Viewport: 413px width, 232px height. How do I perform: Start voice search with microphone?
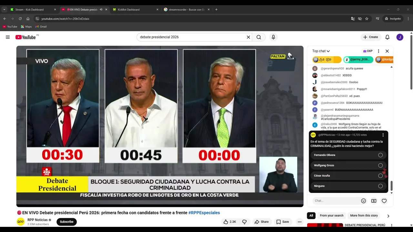click(273, 37)
